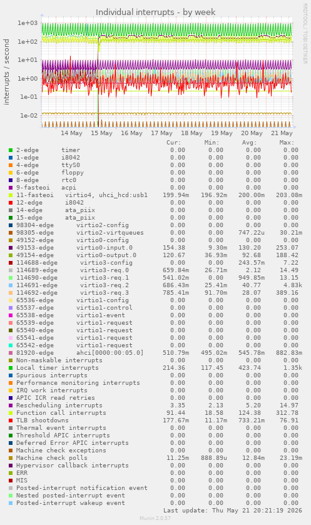Click the graph title 'Individual interrupts - by week'

155,13
